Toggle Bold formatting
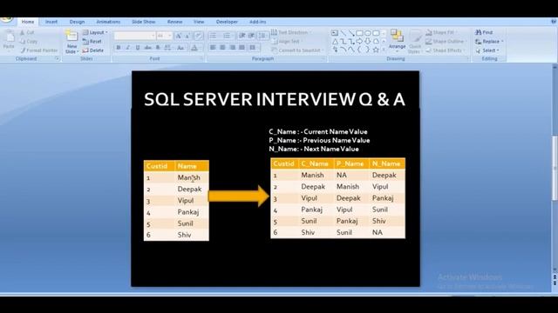The height and width of the screenshot is (313, 558). point(119,48)
